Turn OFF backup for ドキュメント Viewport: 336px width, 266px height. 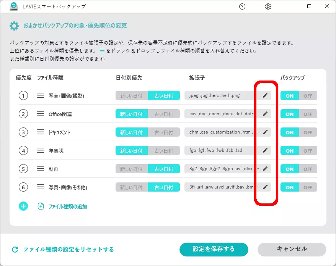(308, 132)
